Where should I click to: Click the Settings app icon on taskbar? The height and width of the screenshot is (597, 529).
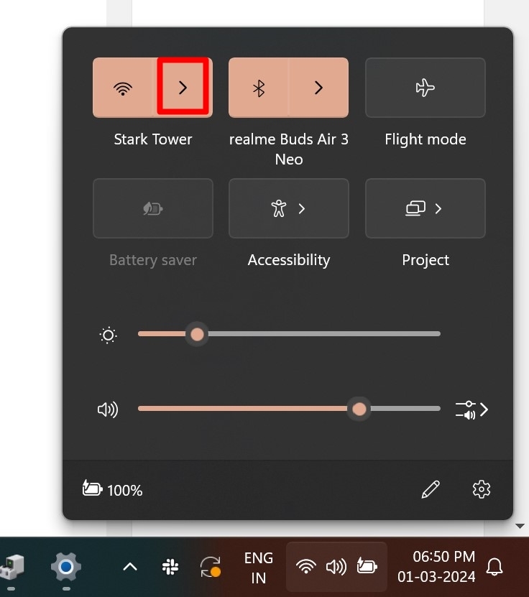coord(65,567)
